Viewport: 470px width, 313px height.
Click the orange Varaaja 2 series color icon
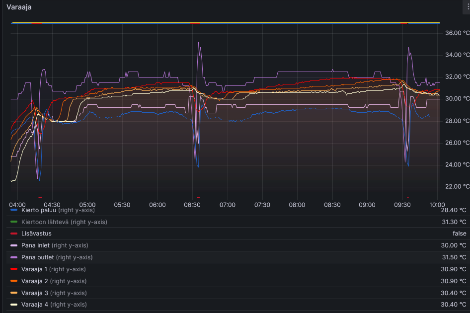tap(14, 281)
